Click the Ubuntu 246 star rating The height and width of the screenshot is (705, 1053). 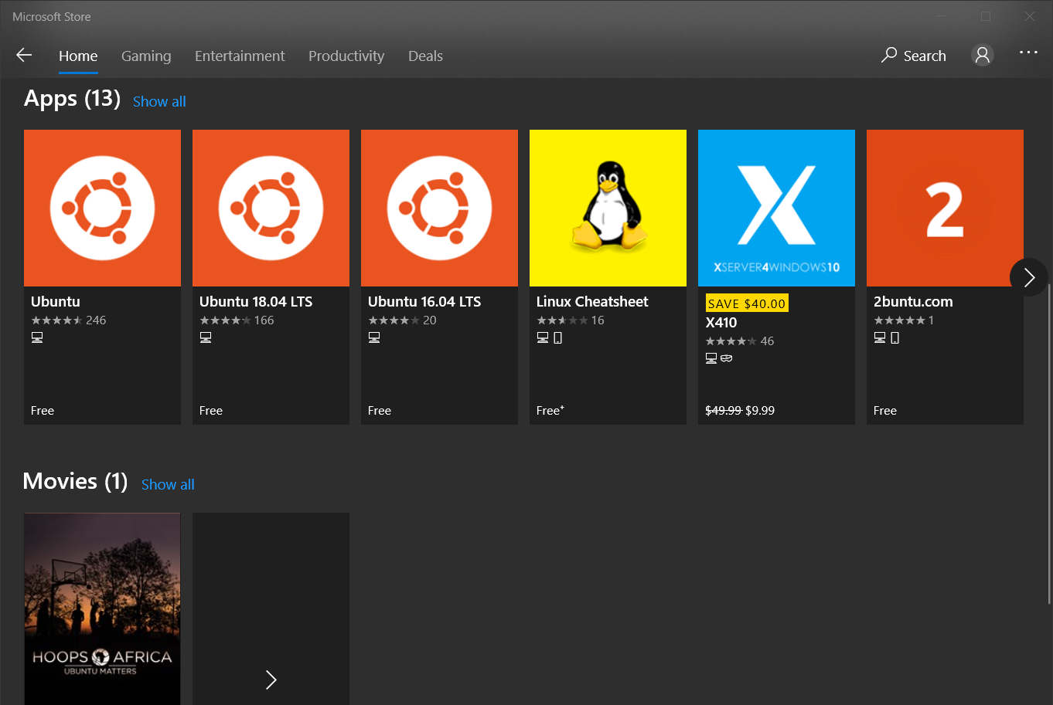click(x=69, y=320)
